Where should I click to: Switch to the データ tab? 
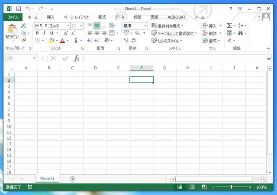120,17
